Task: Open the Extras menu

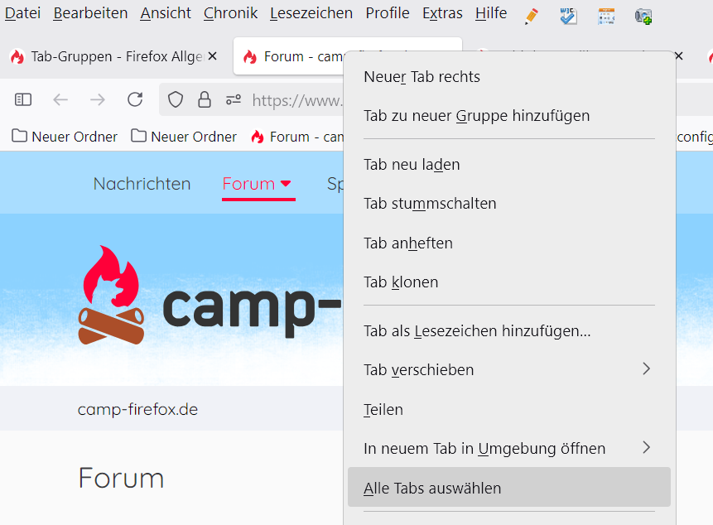Action: (x=442, y=13)
